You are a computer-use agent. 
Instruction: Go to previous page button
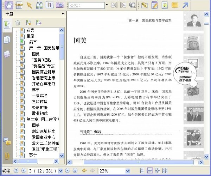pos(24,171)
